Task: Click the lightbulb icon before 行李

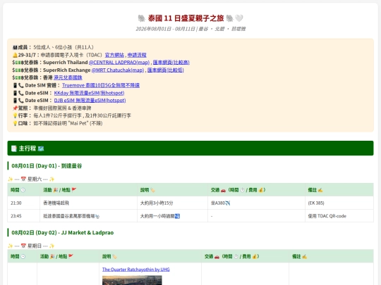Action: click(x=15, y=115)
